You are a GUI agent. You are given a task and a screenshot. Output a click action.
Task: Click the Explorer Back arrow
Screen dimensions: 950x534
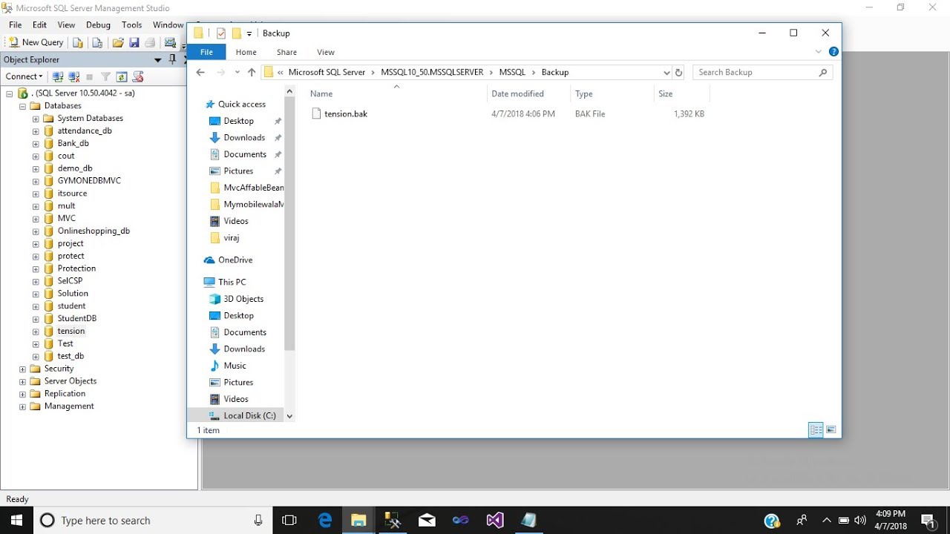(200, 72)
